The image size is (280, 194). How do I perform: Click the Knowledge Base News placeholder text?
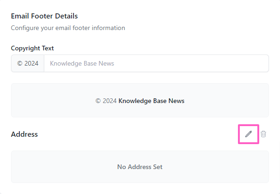82,63
